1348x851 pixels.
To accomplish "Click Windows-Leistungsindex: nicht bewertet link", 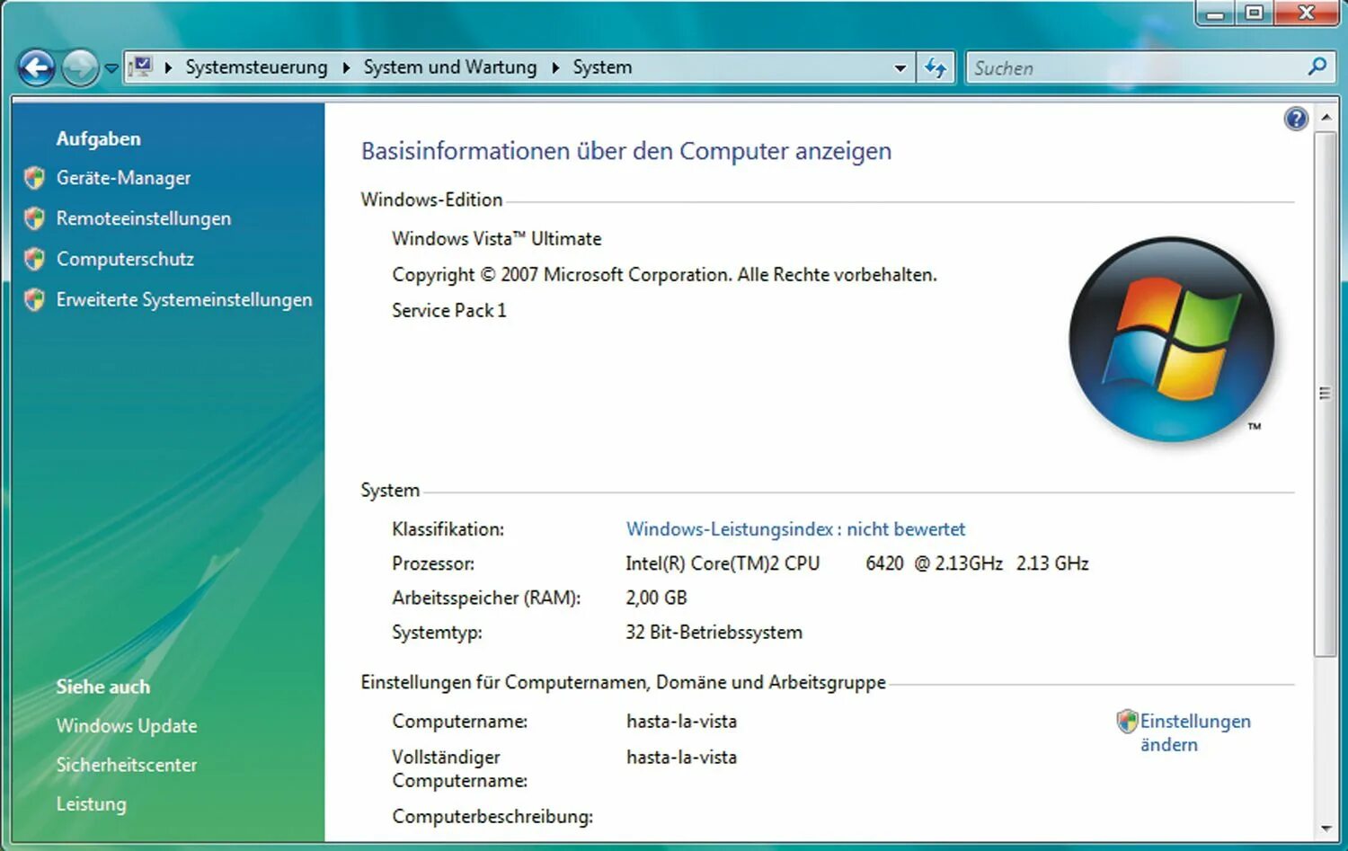I will tap(795, 529).
